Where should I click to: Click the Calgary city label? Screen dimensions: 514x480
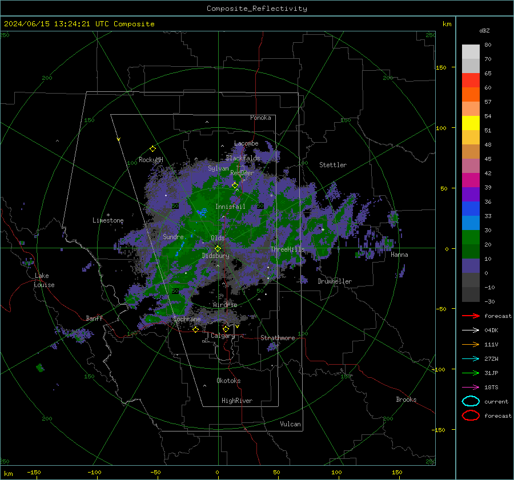coord(223,336)
